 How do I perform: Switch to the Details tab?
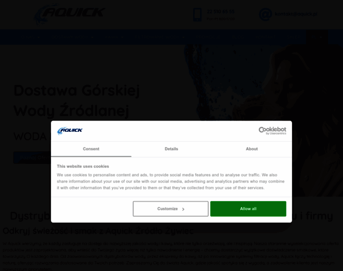[171, 149]
